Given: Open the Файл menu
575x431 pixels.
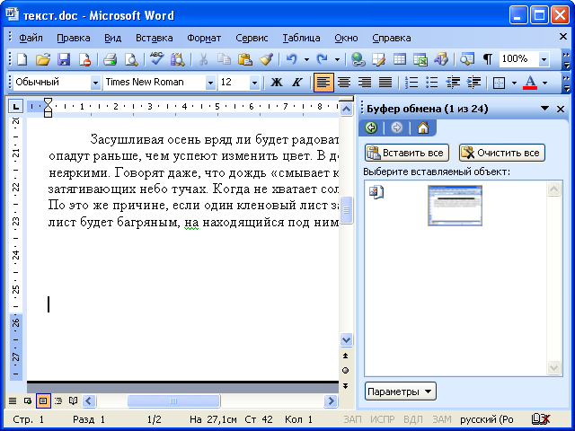Looking at the screenshot, I should [31, 38].
